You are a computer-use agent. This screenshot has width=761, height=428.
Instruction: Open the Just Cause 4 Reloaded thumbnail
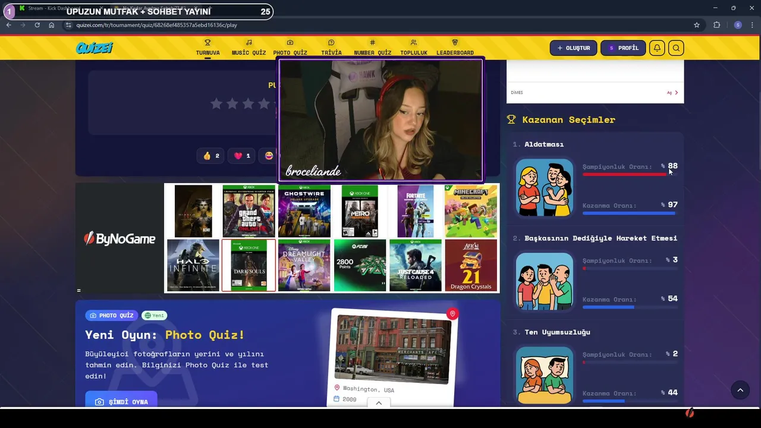pos(416,265)
